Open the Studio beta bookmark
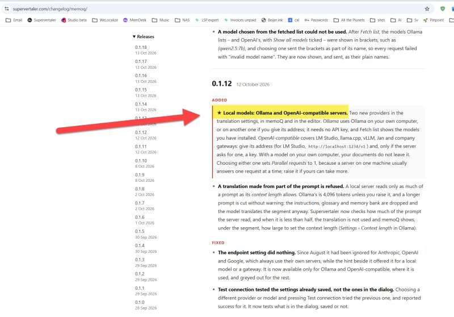 coord(74,20)
